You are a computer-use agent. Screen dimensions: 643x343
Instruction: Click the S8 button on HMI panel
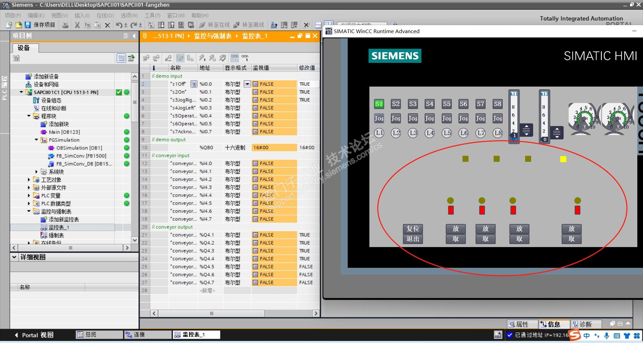497,104
